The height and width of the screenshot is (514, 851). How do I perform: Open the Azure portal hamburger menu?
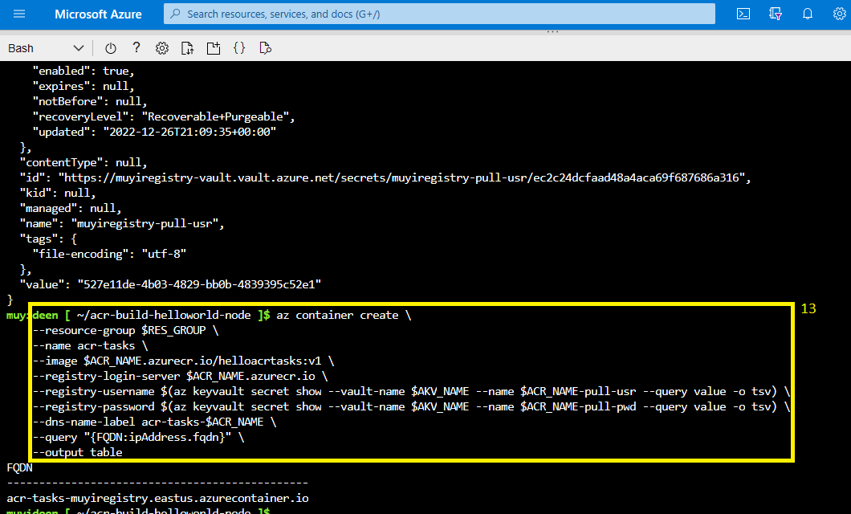[19, 14]
